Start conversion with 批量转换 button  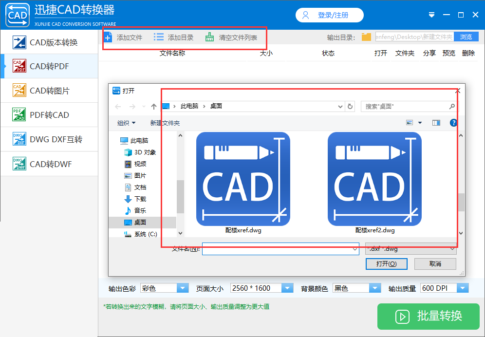(x=429, y=316)
